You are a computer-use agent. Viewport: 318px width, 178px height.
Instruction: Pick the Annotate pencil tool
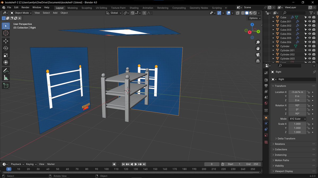[6, 71]
